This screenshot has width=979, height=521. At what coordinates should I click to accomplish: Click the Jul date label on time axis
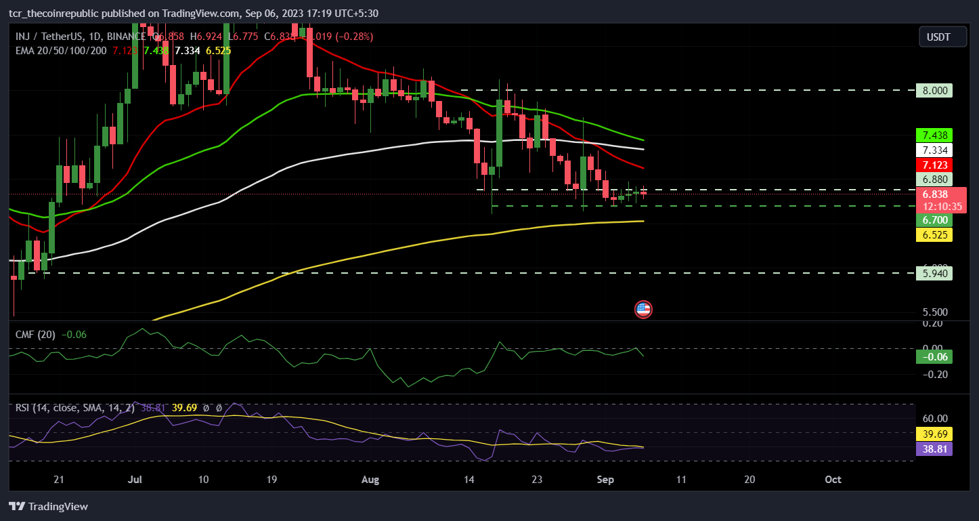(x=135, y=479)
